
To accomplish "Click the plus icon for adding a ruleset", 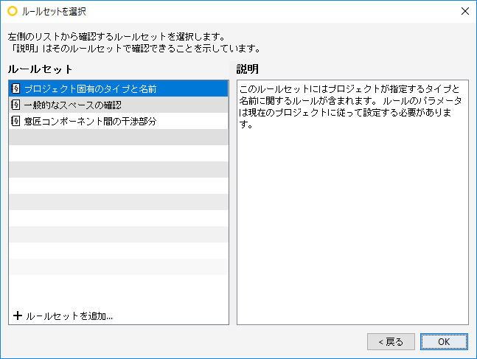I will tap(18, 316).
